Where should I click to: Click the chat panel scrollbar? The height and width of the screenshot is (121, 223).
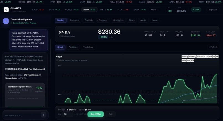tap(51, 56)
